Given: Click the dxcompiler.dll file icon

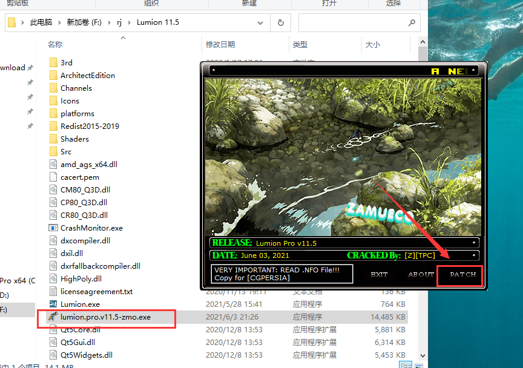Looking at the screenshot, I should pyautogui.click(x=53, y=240).
